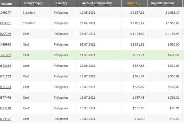Open account link ending 577218

pos(5,108)
